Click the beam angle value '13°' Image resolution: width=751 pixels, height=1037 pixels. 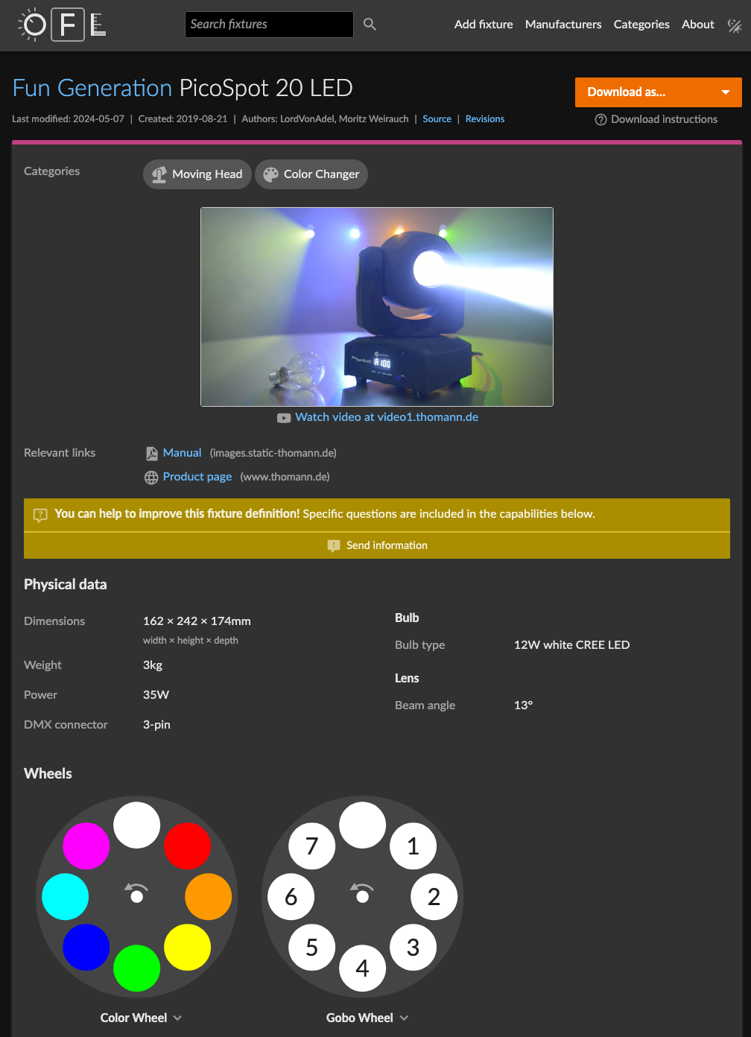523,705
